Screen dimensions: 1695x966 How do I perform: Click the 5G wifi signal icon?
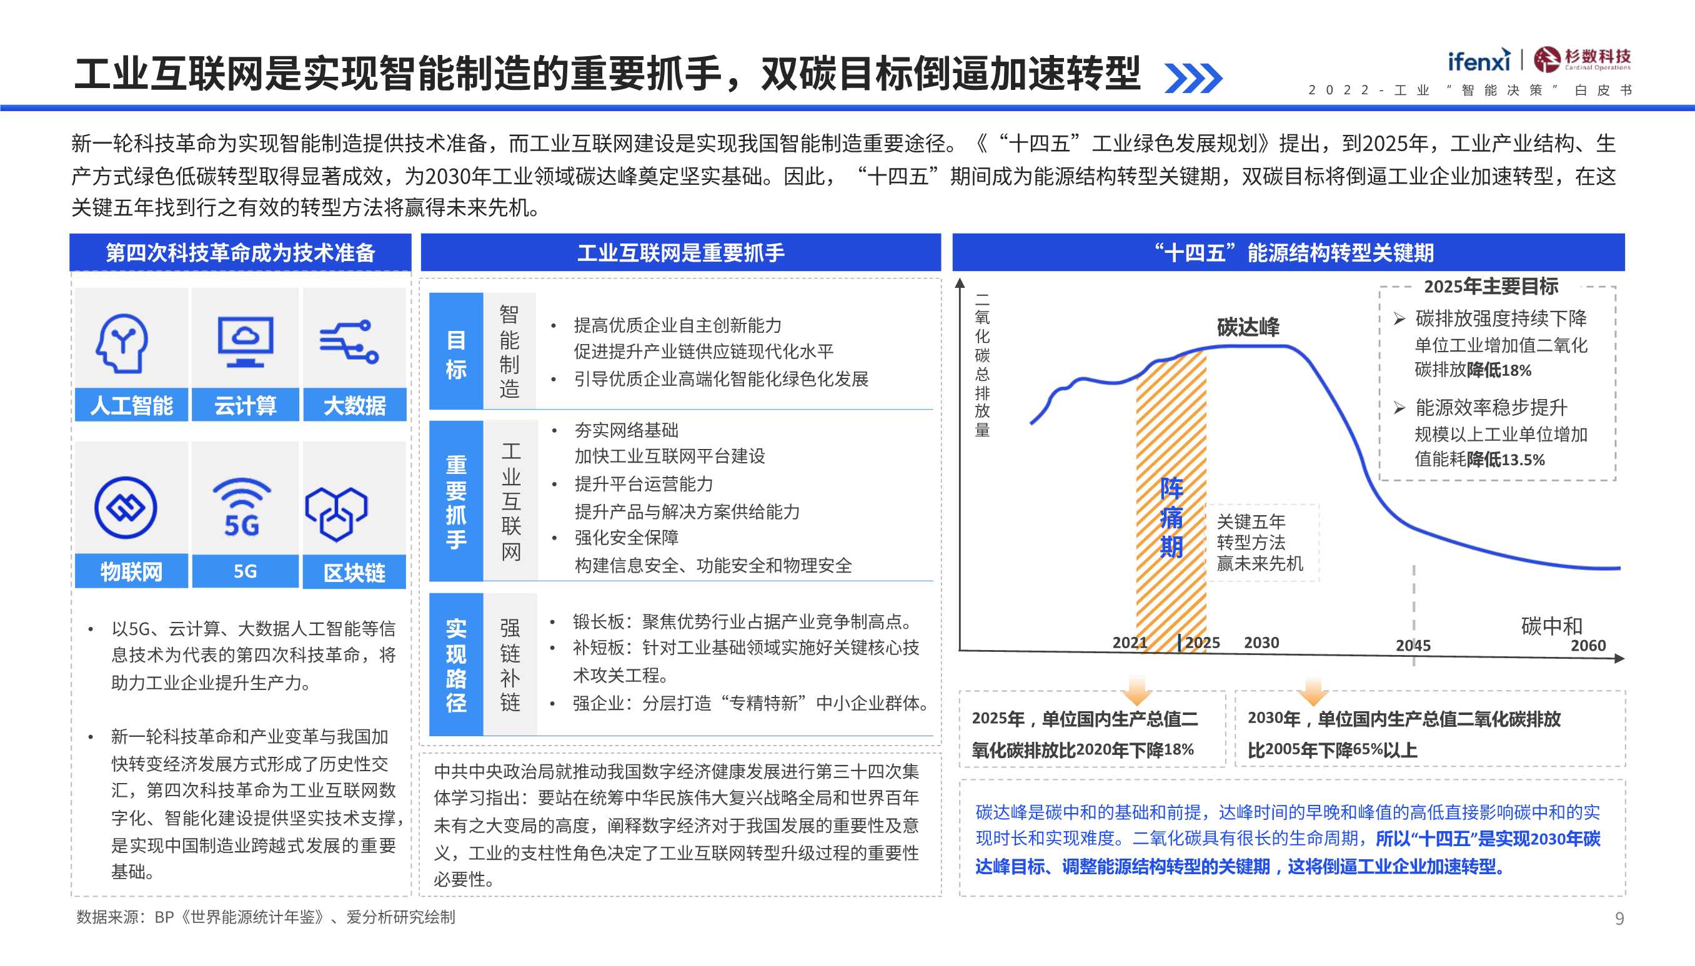pos(242,506)
